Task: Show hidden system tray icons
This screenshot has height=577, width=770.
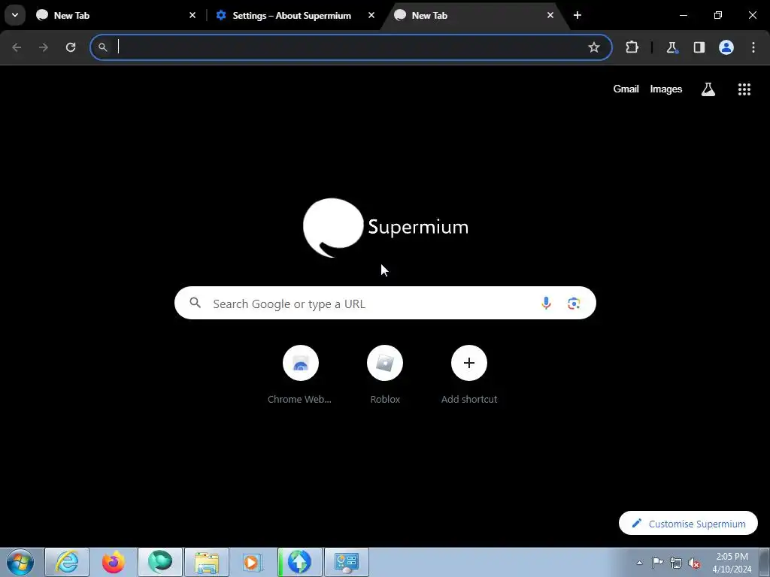Action: (x=639, y=563)
